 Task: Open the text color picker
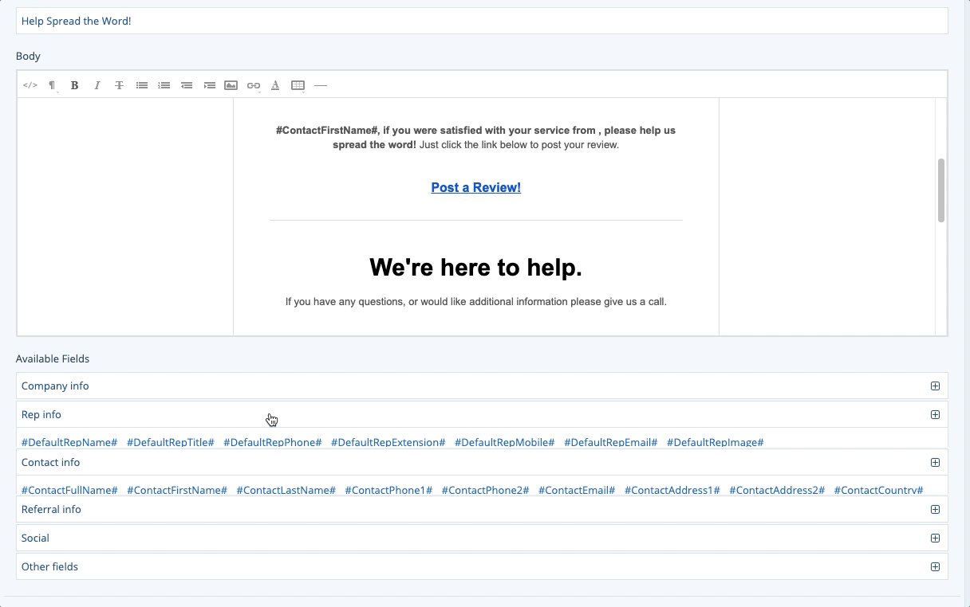[275, 85]
